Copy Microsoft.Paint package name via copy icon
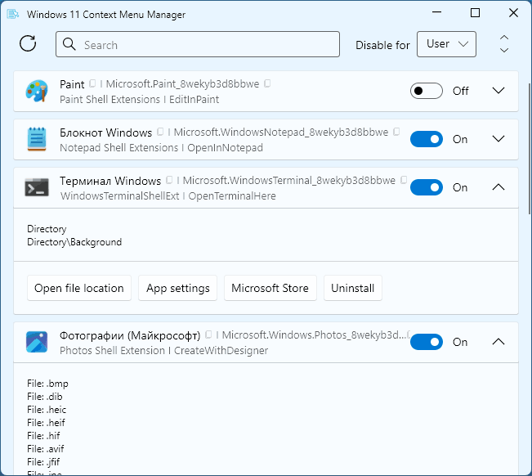Image resolution: width=532 pixels, height=476 pixels. (x=267, y=83)
